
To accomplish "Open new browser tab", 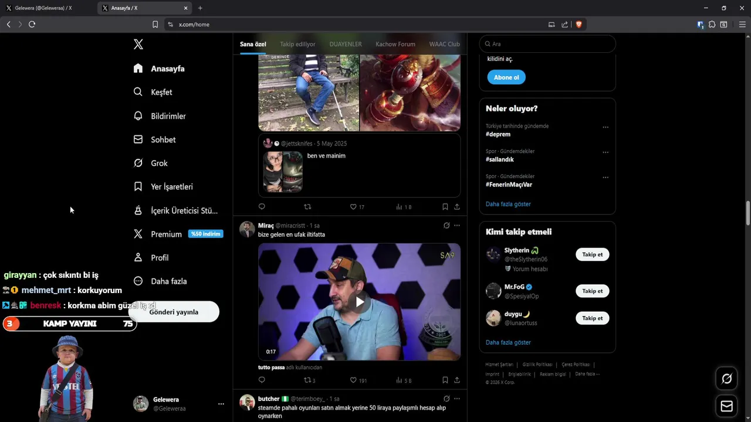I will point(200,8).
